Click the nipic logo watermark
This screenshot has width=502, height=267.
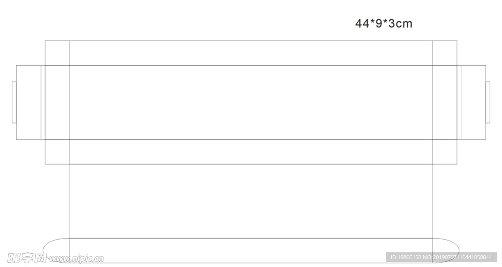27,258
